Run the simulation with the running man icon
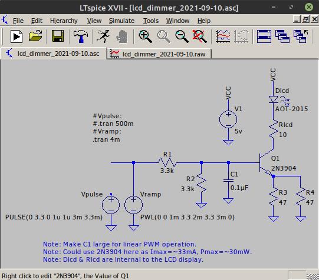Image resolution: width=319 pixels, height=280 pixels. [x=103, y=36]
